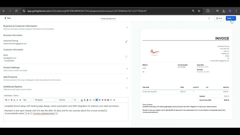This screenshot has width=240, height=135.
Task: Click the browser back navigation arrow
Action: [4, 11]
